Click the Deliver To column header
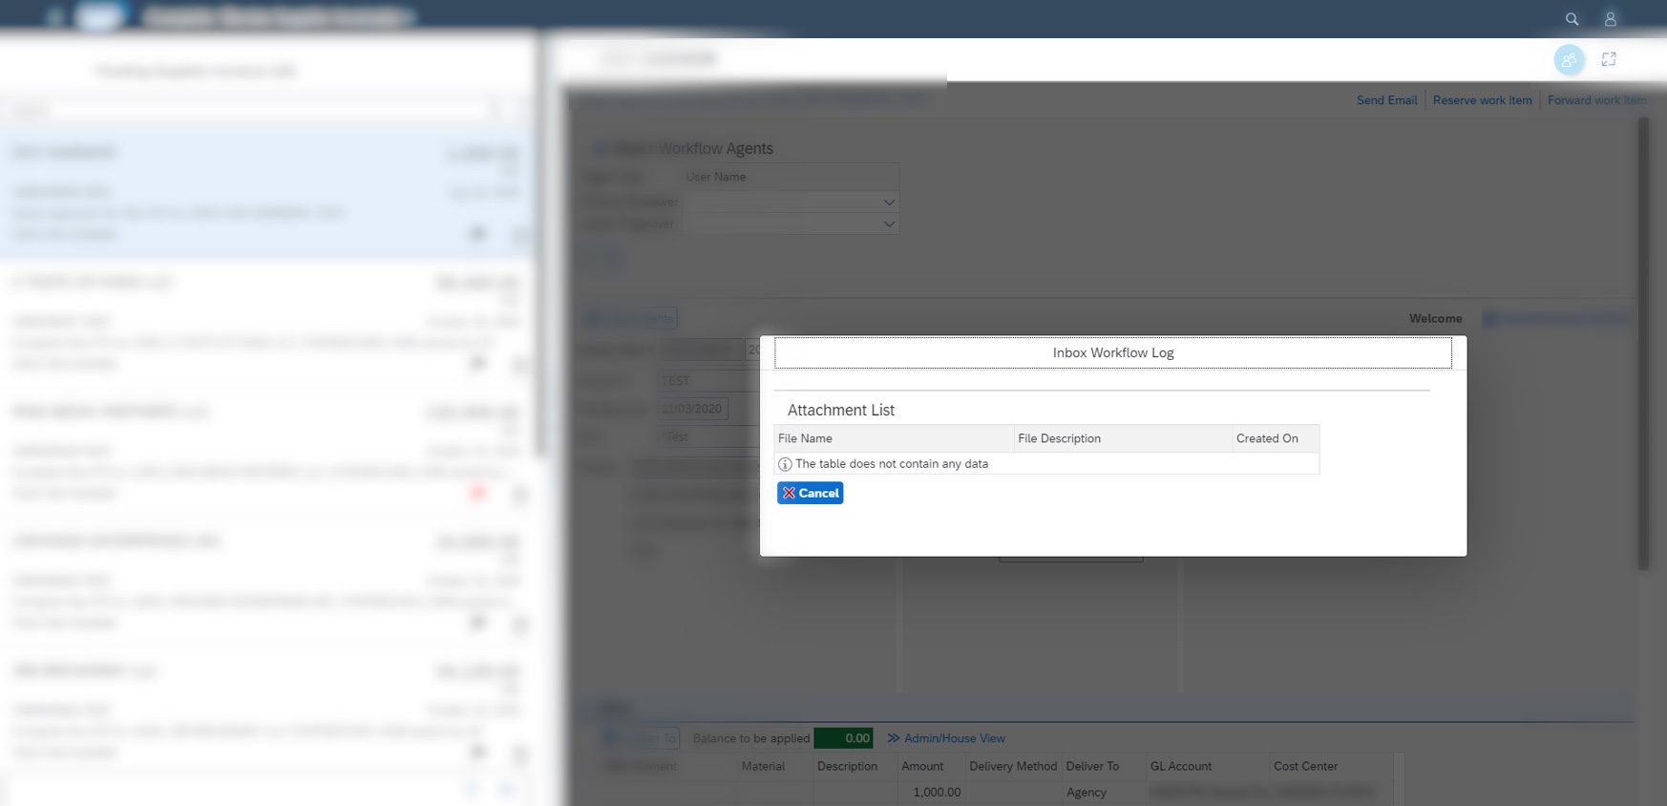Image resolution: width=1667 pixels, height=806 pixels. tap(1104, 766)
